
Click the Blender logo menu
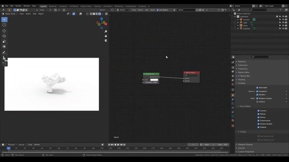point(3,6)
